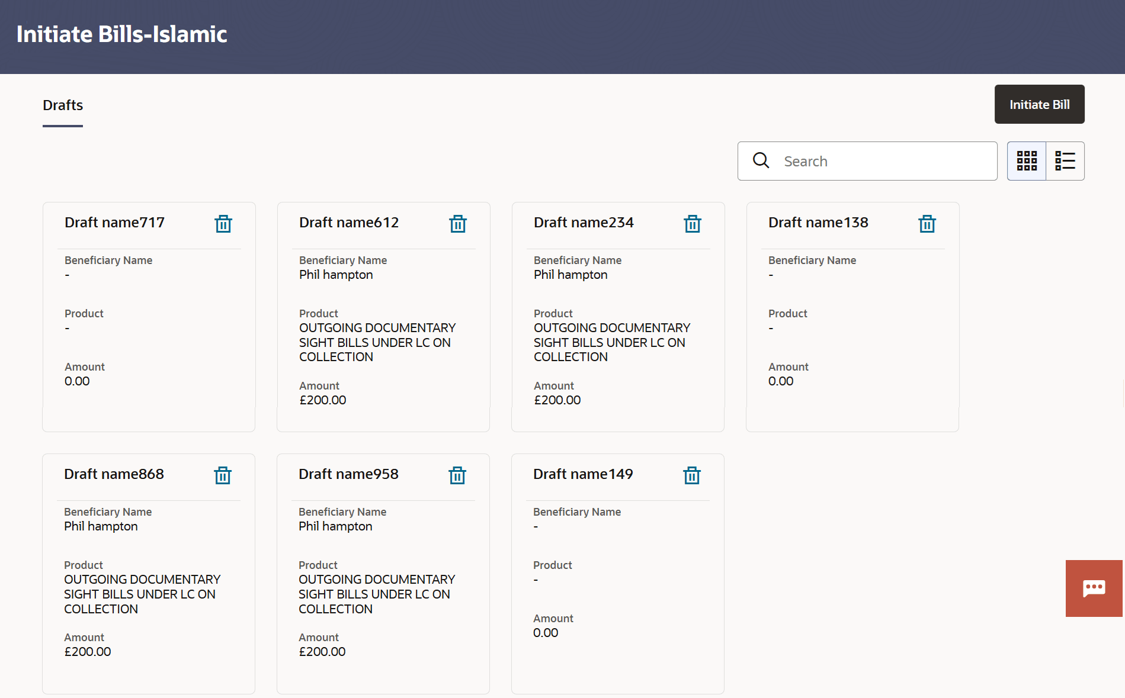Click Phil hampton in Draft name612 card

tap(336, 275)
